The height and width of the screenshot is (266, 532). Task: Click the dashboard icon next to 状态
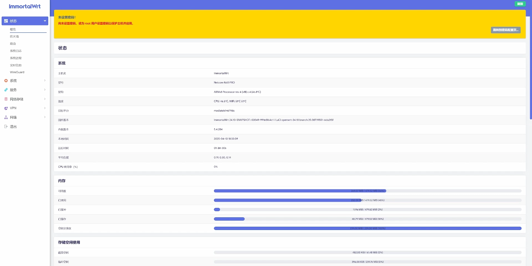click(x=6, y=21)
